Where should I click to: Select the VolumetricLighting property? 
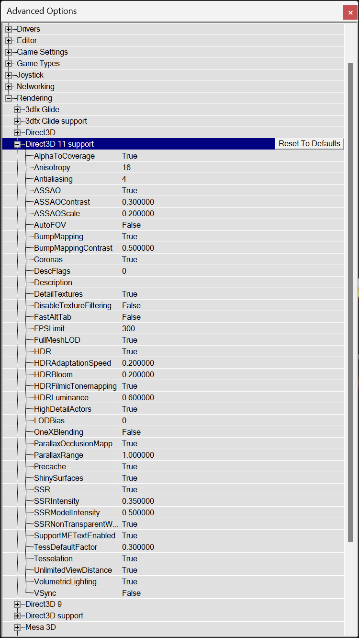point(65,581)
